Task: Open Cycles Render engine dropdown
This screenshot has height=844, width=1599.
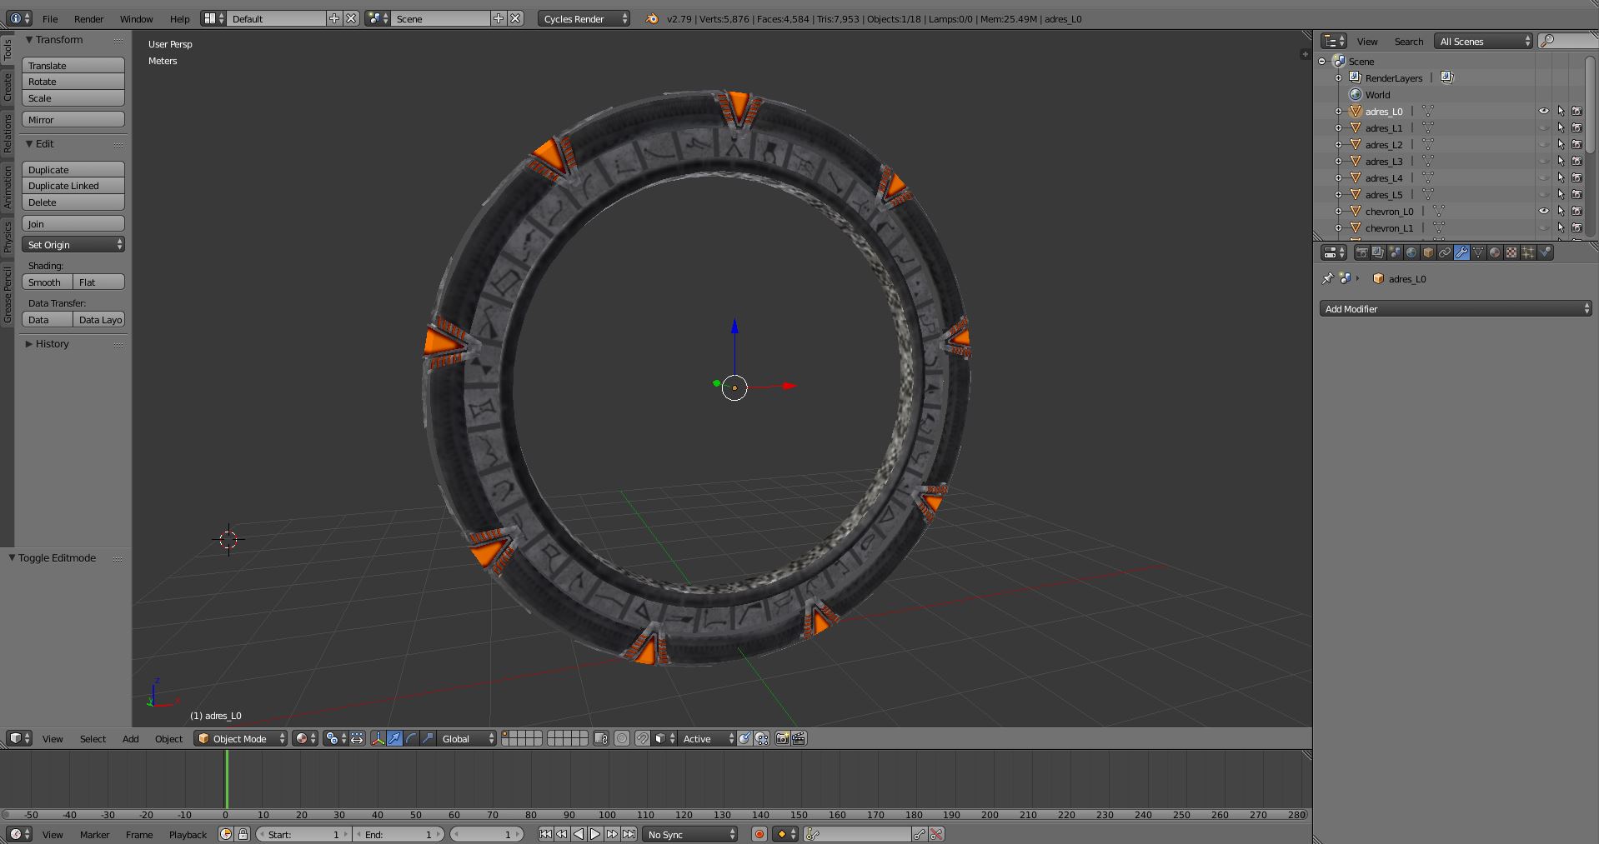Action: [584, 18]
